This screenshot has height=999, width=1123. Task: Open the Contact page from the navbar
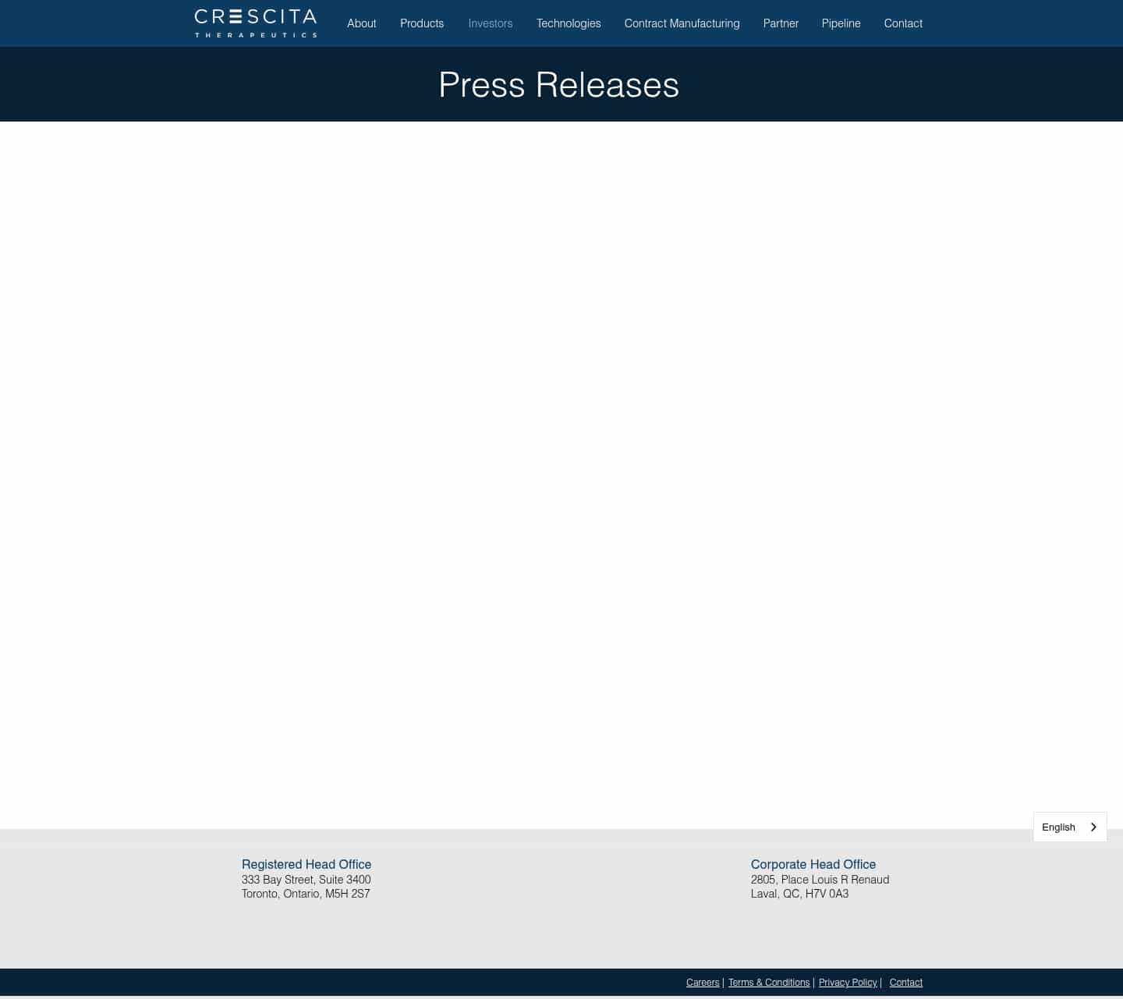click(x=903, y=23)
